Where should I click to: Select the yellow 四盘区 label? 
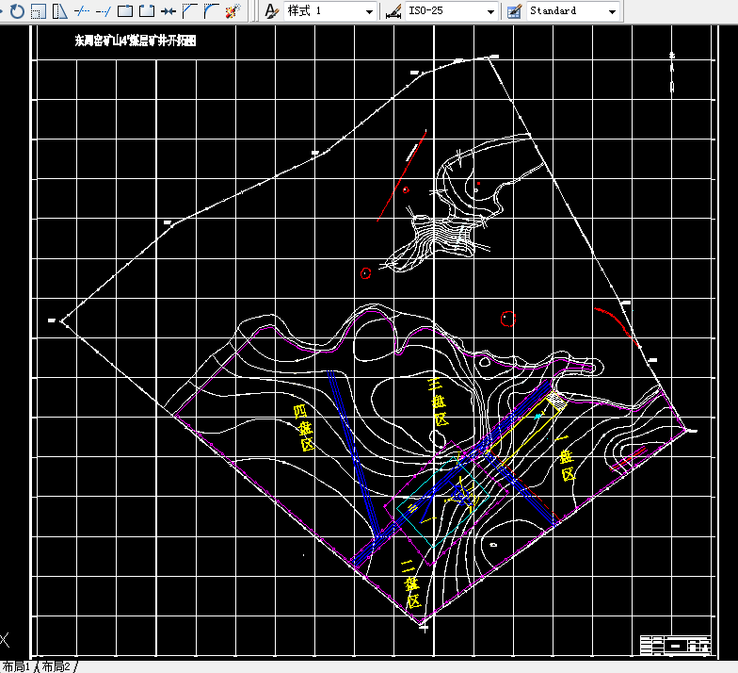[303, 428]
